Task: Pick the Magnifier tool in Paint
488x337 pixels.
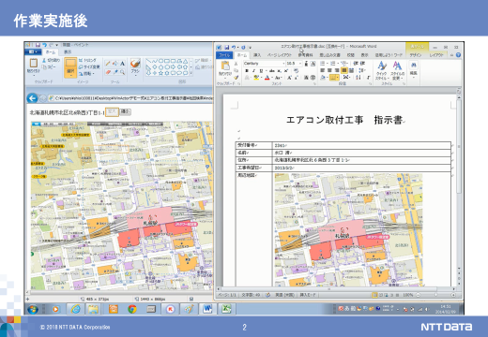Action: 122,72
